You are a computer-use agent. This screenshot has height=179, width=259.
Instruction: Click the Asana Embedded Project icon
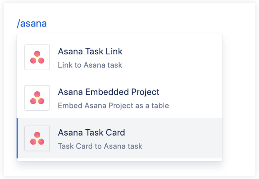tap(37, 98)
